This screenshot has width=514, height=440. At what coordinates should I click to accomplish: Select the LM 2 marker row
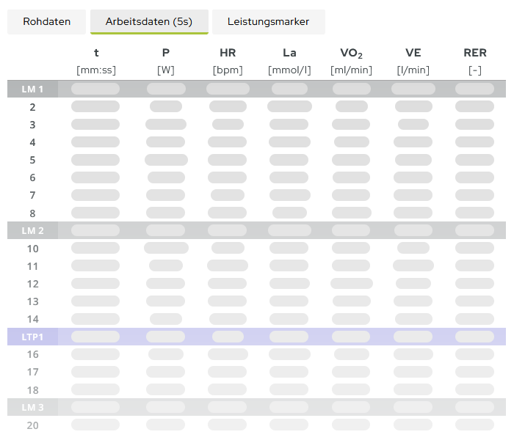[x=32, y=230]
